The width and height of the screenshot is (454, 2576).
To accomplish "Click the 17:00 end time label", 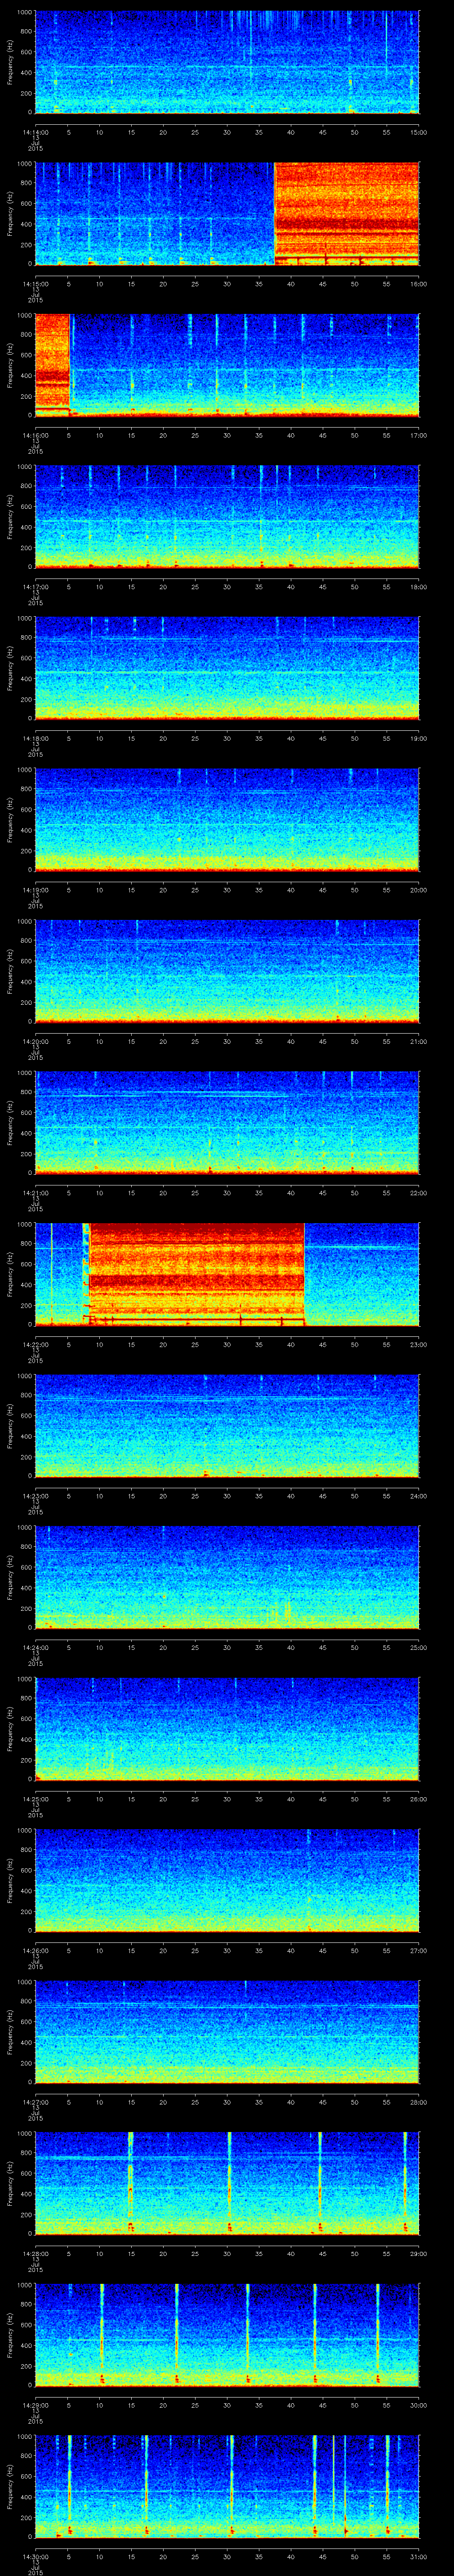I will [419, 435].
